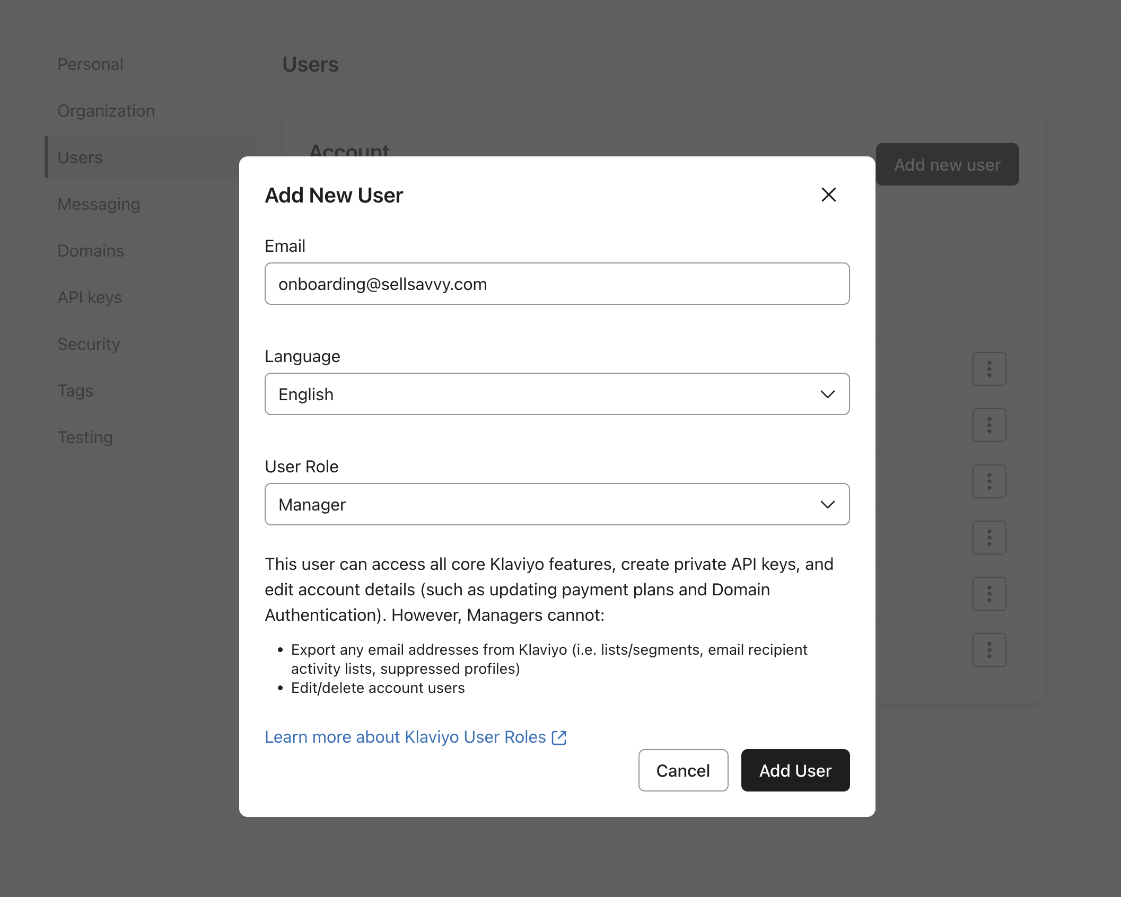This screenshot has height=897, width=1121.
Task: Open the Language dropdown showing English
Action: (557, 394)
